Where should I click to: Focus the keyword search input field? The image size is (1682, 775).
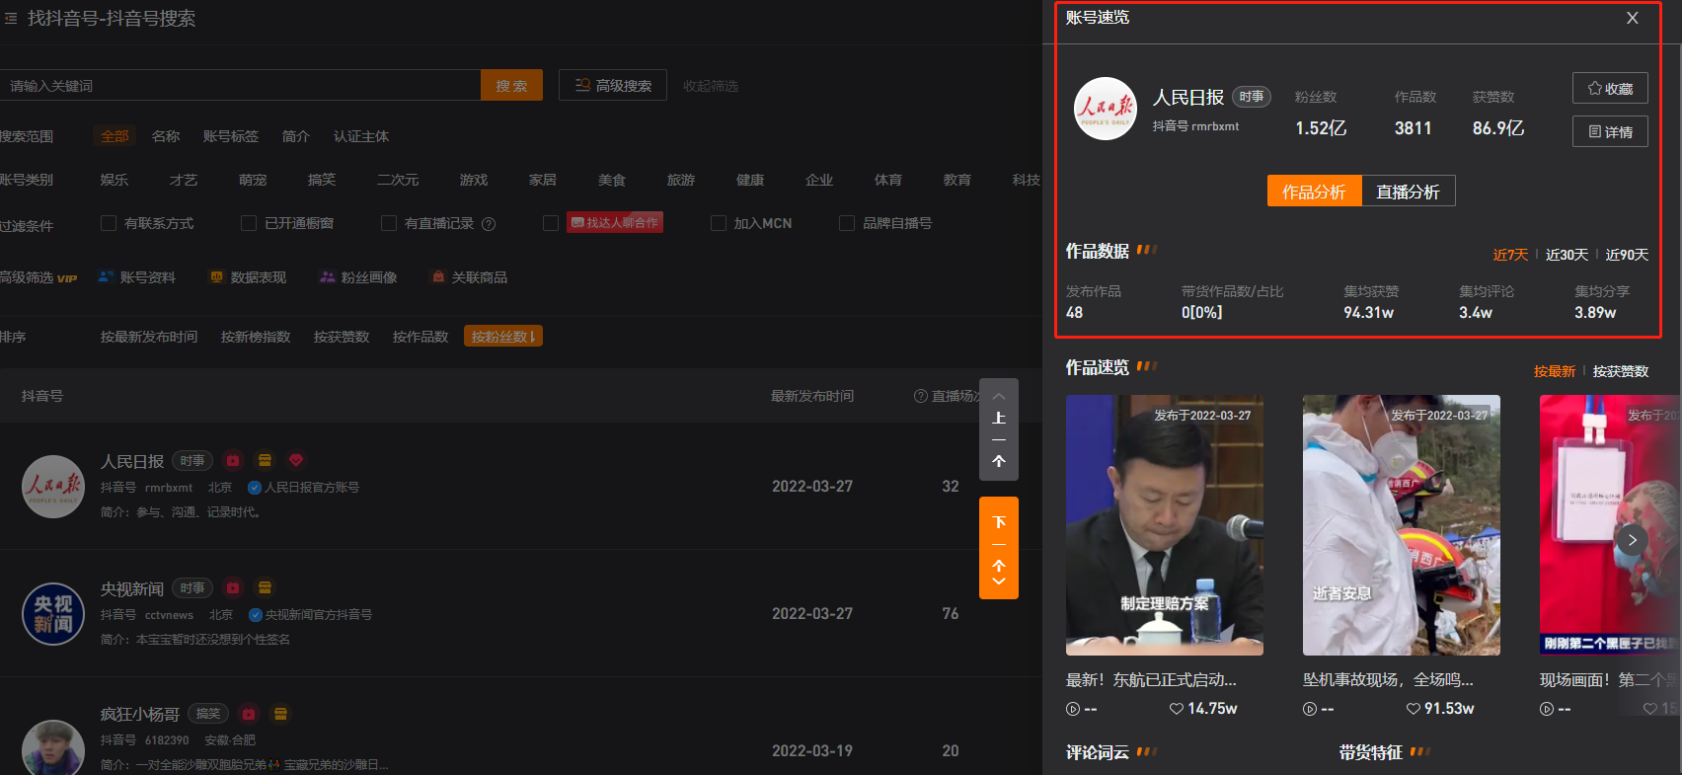tap(240, 85)
